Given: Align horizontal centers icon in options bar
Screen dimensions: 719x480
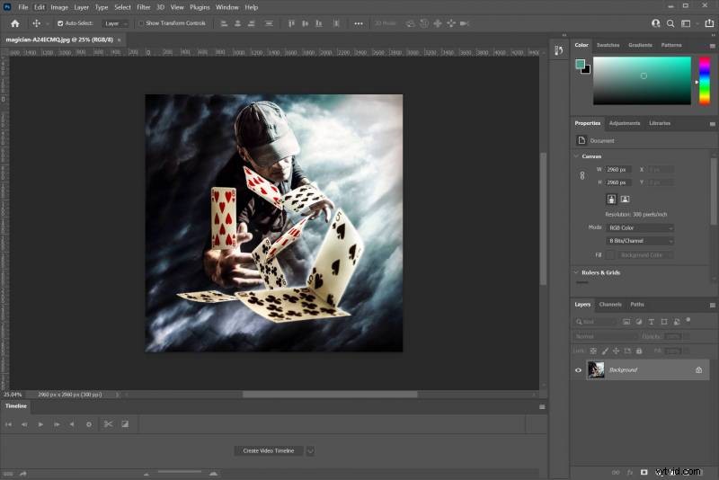Looking at the screenshot, I should [237, 23].
